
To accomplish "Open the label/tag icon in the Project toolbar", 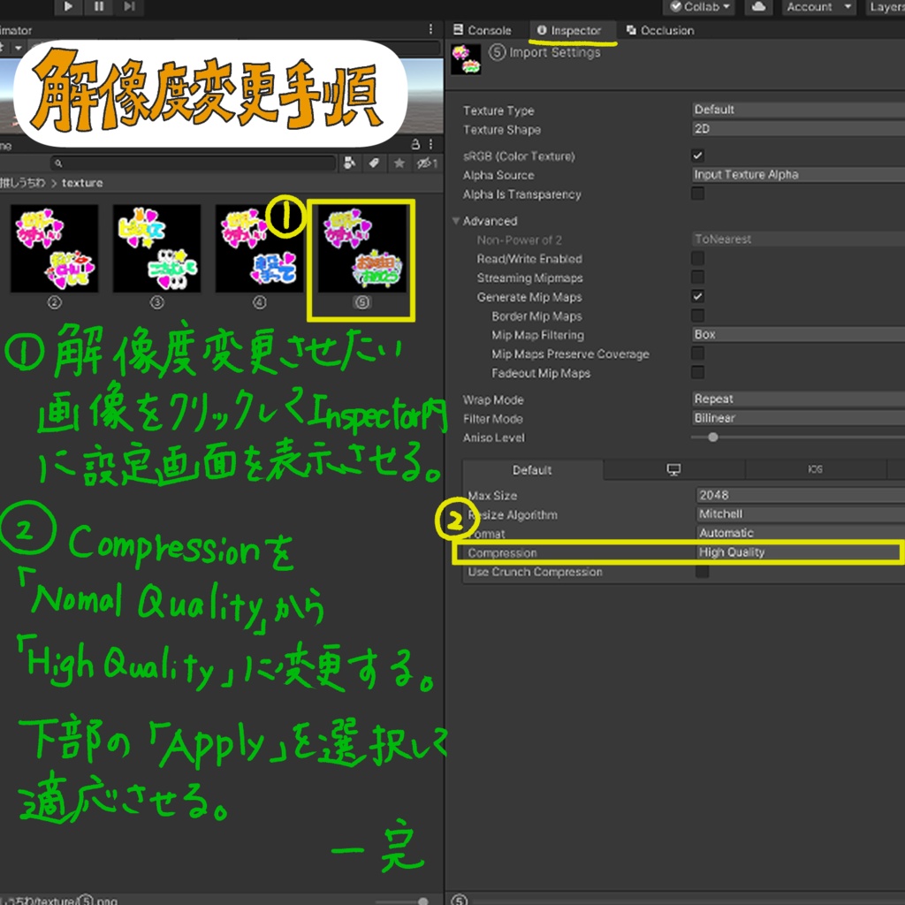I will point(373,163).
